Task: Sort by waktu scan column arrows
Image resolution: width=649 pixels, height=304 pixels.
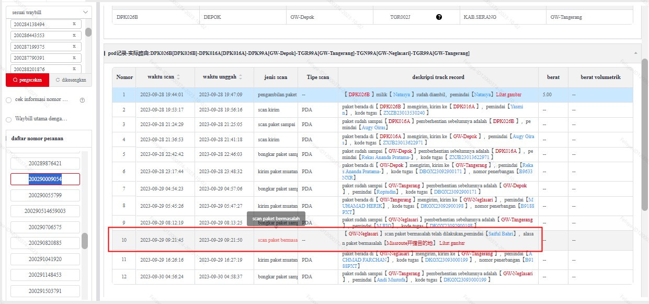Action: [x=178, y=77]
